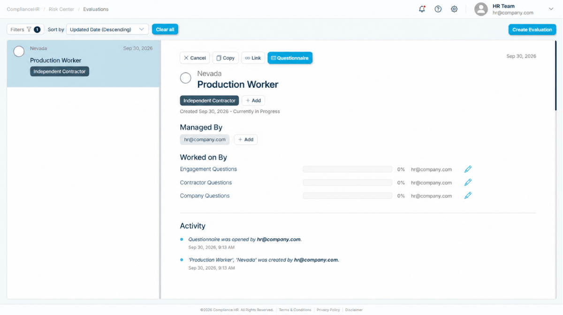Select the Production Worker evaluation in list

[84, 63]
